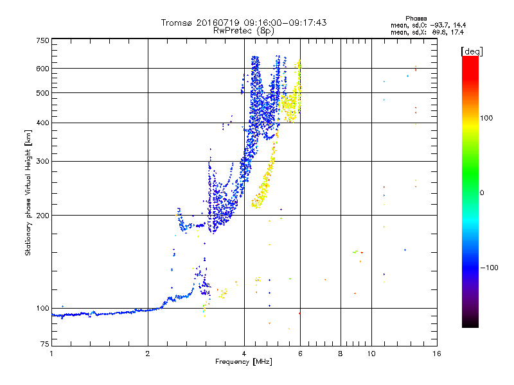The image size is (514, 385).
Task: Click the 'mean, sd,X: 89.8, 17.4' text
Action: pos(427,32)
